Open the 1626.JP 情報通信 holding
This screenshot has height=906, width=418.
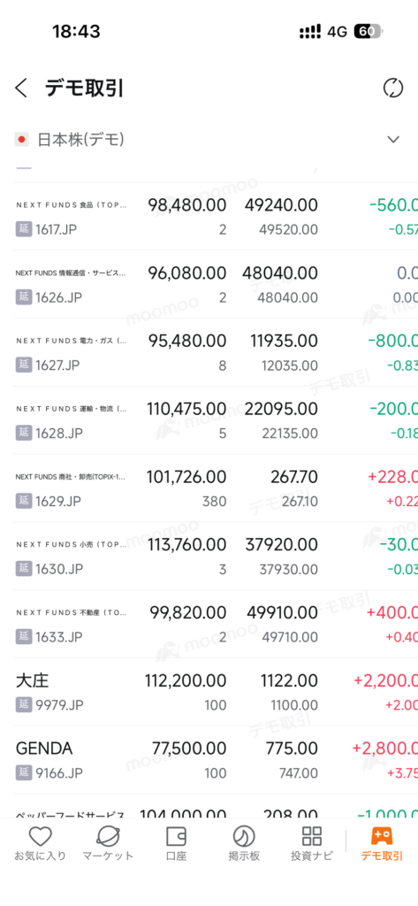(216, 284)
